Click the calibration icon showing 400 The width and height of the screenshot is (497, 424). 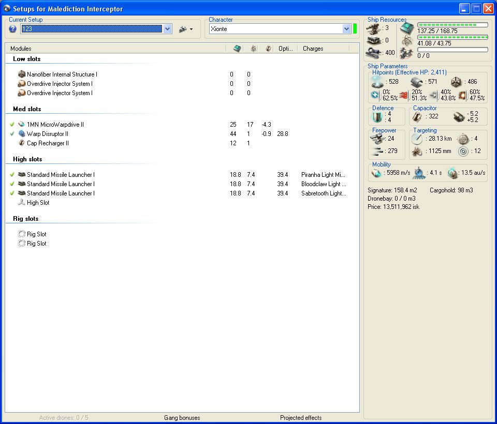[374, 53]
